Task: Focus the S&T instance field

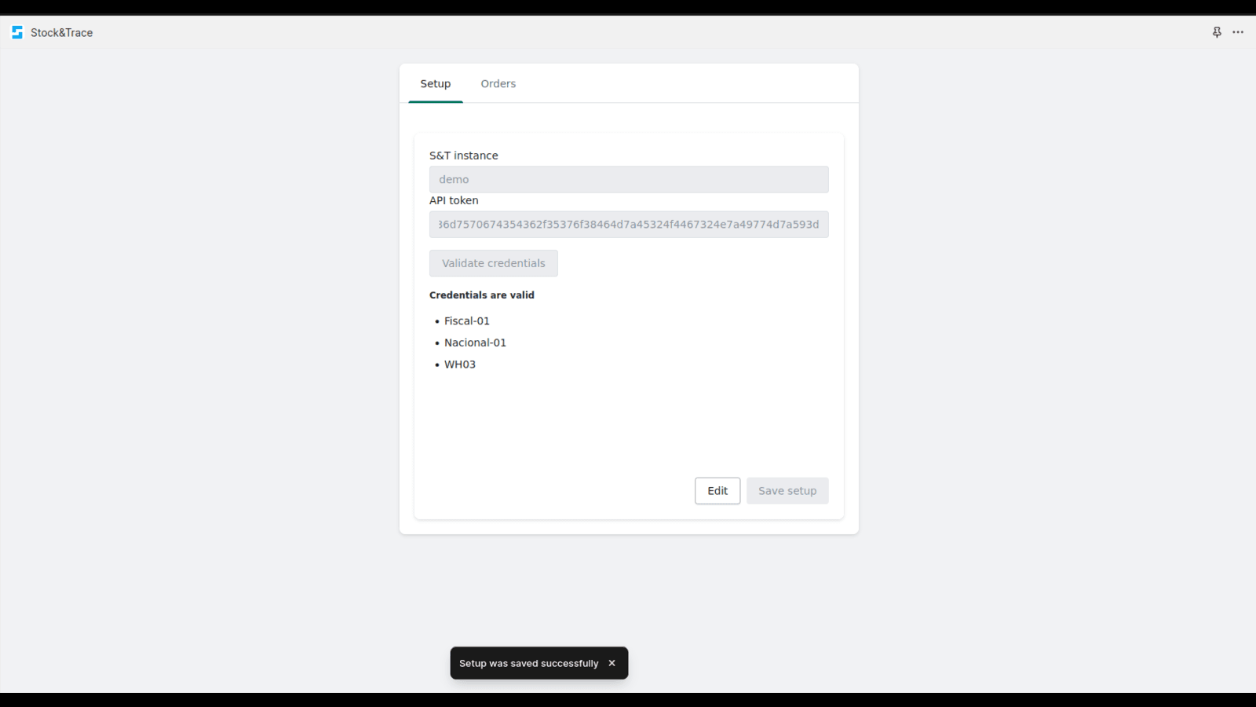Action: 629,179
